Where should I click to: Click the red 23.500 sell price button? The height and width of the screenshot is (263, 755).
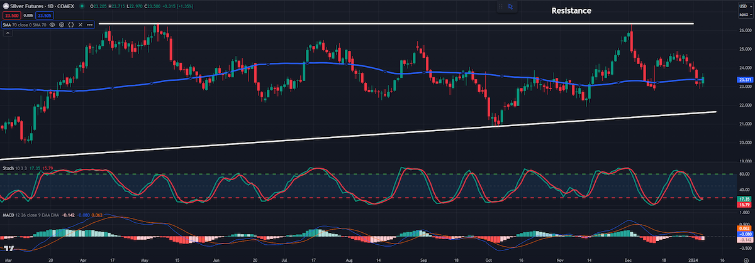pyautogui.click(x=12, y=16)
